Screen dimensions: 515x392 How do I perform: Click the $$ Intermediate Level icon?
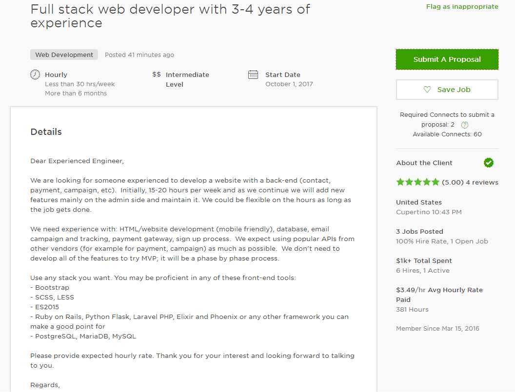pos(157,75)
